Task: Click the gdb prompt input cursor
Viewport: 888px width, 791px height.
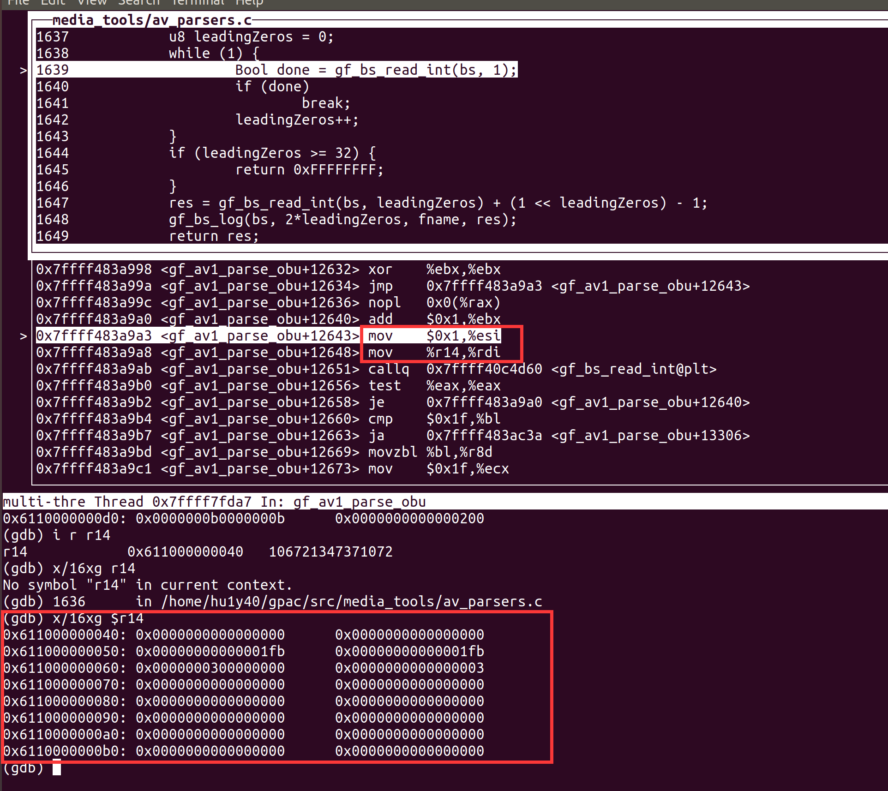Action: click(x=57, y=767)
